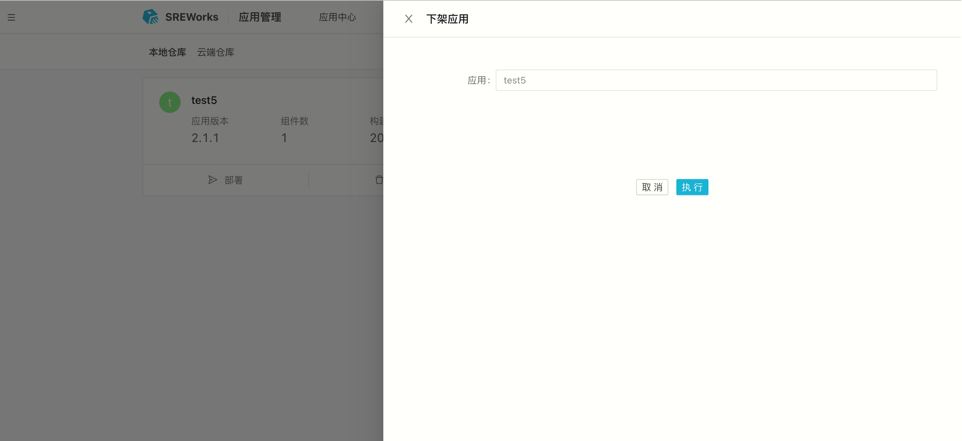962x441 pixels.
Task: Click the 2.1.1 version value
Action: pos(205,138)
